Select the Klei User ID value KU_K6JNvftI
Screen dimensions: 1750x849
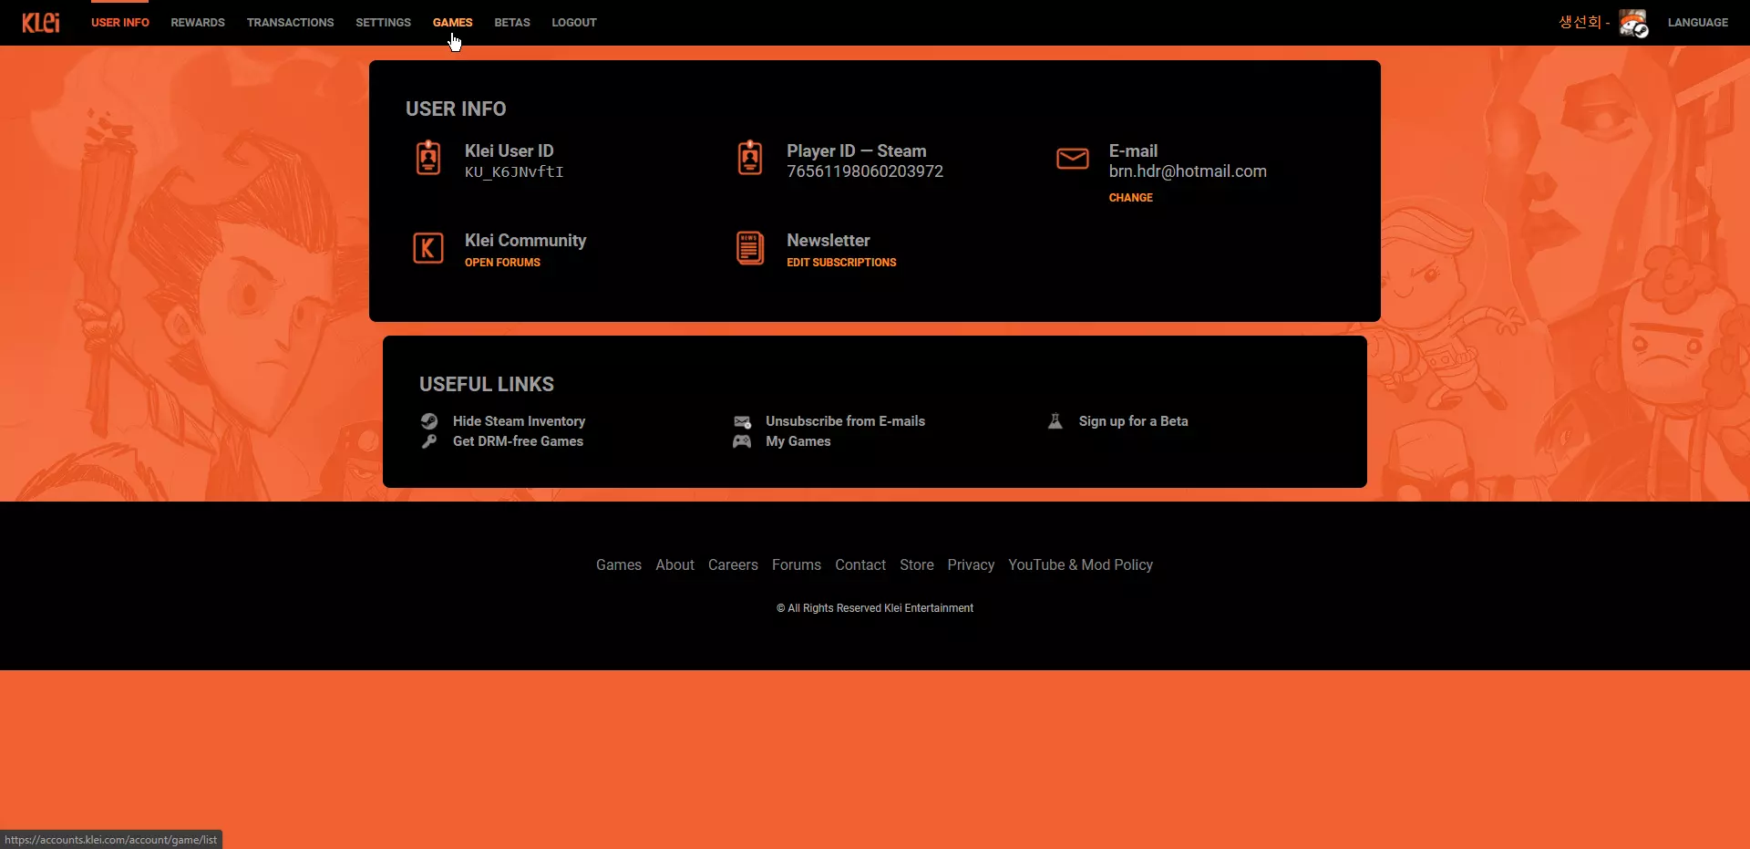coord(514,172)
